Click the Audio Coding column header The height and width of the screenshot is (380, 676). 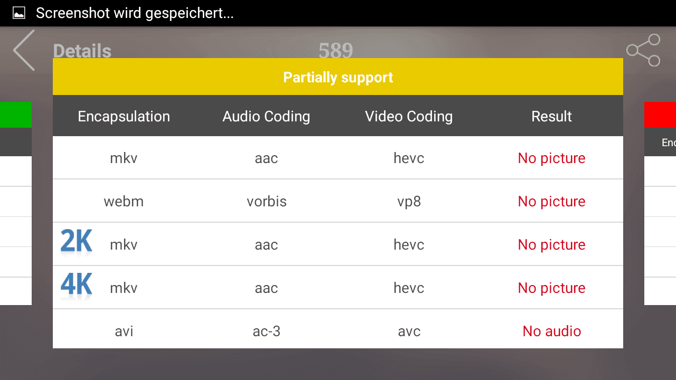click(266, 116)
